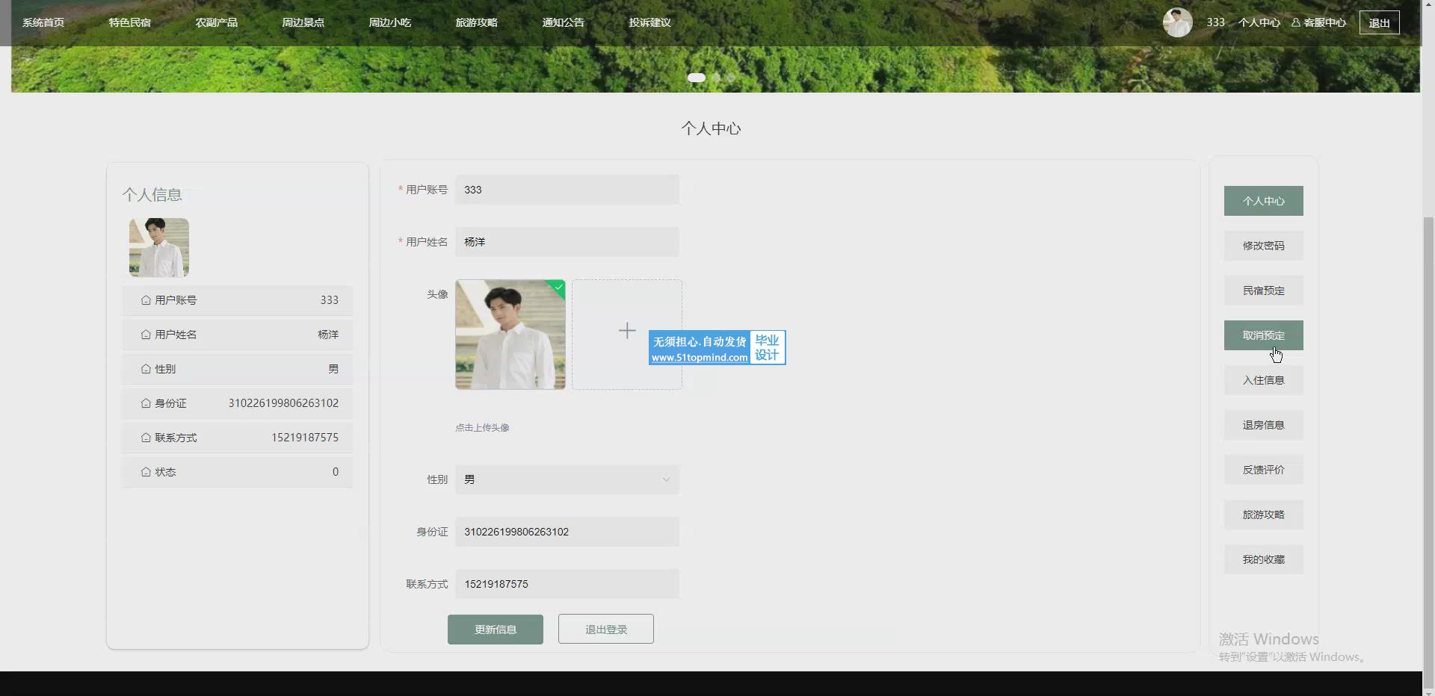Image resolution: width=1435 pixels, height=696 pixels.
Task: Click the profile photo under 个人信息
Action: tap(159, 247)
